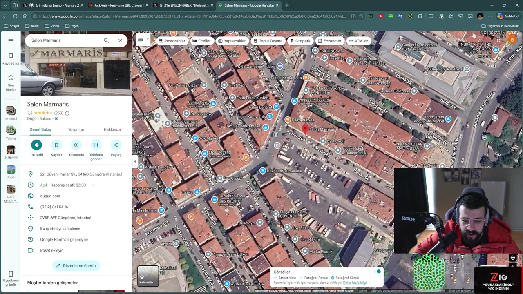Click Bu işletmeyi sahiplenin
The width and height of the screenshot is (523, 294).
click(60, 229)
